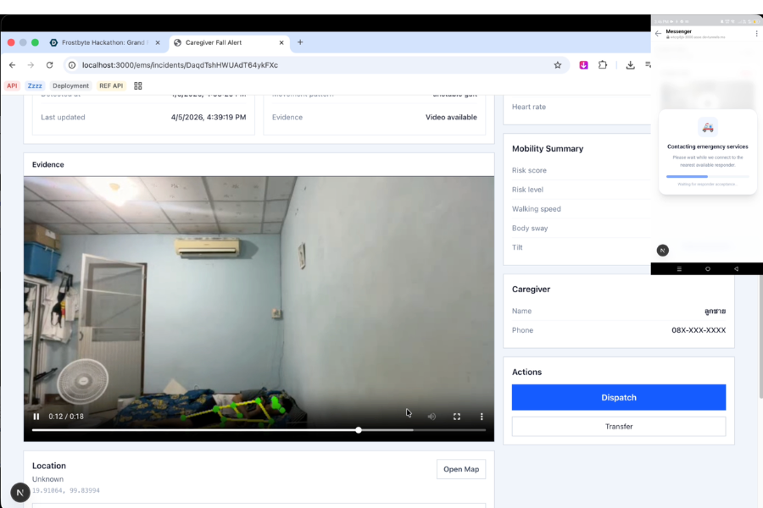763x508 pixels.
Task: View site information icon in address bar
Action: [x=72, y=64]
